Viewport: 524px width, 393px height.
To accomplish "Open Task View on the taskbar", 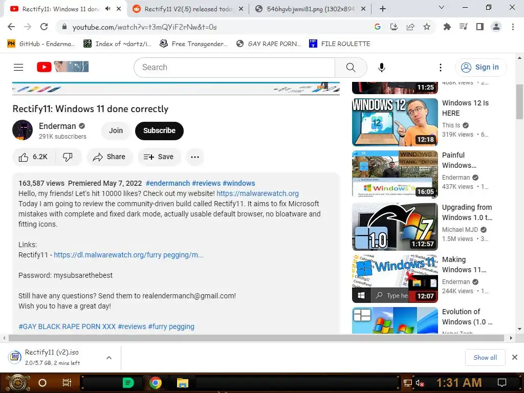I will (67, 383).
